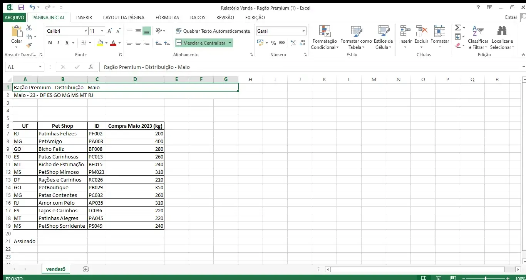
Task: Toggle middle vertical alignment
Action: [138, 31]
